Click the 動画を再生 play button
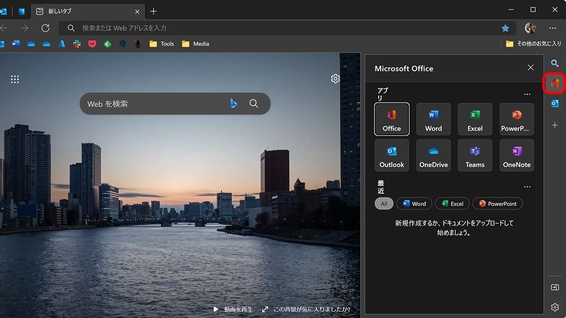The image size is (566, 318). (233, 310)
